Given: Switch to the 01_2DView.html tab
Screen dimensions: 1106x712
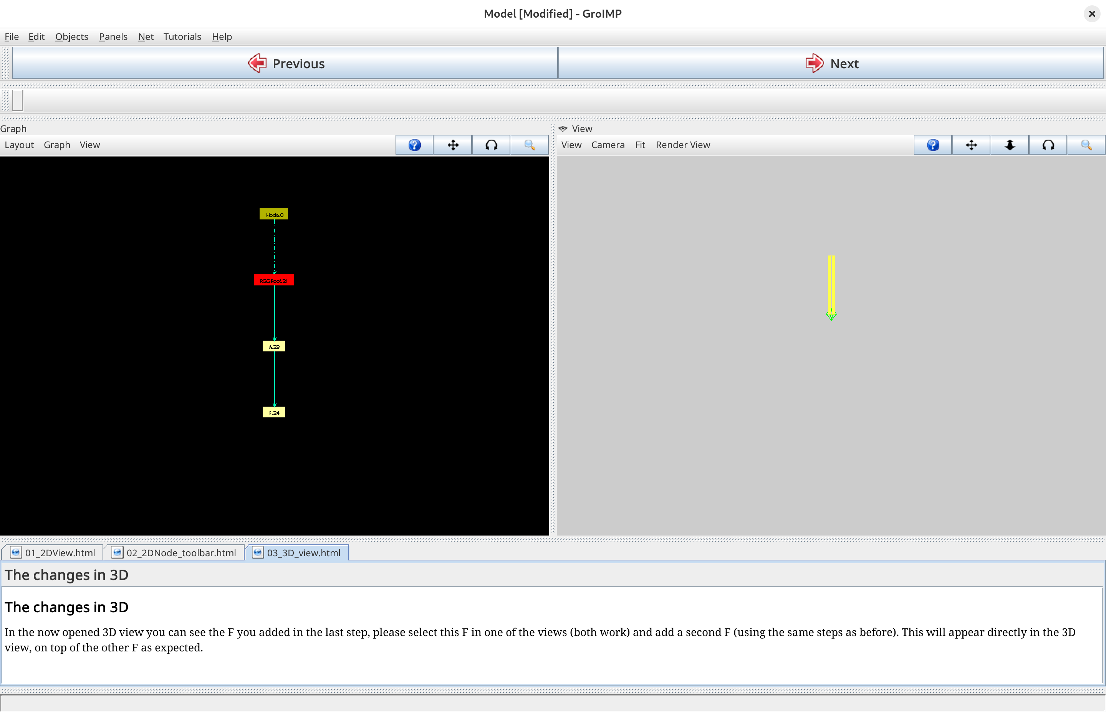Looking at the screenshot, I should (x=59, y=552).
